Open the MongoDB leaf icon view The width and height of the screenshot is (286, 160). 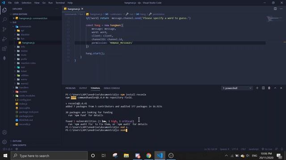pyautogui.click(x=4, y=58)
